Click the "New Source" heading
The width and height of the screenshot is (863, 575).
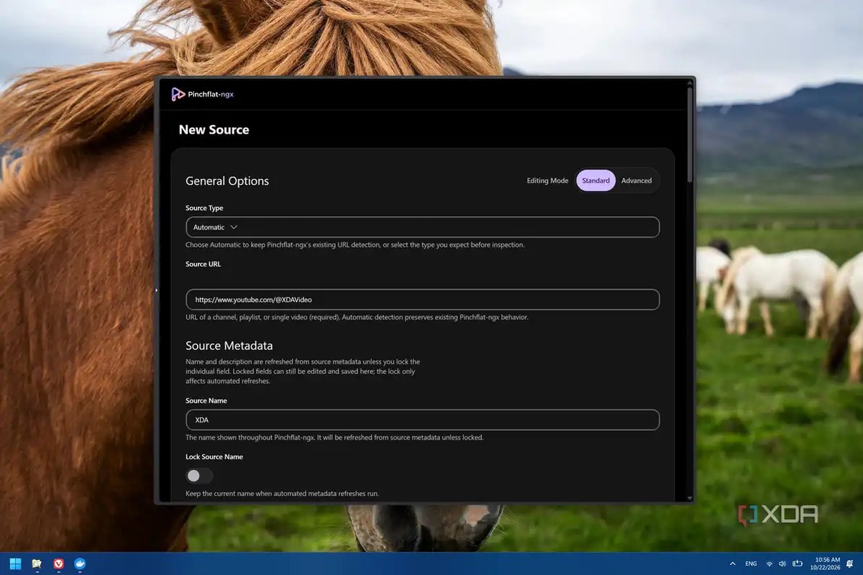[x=214, y=130]
